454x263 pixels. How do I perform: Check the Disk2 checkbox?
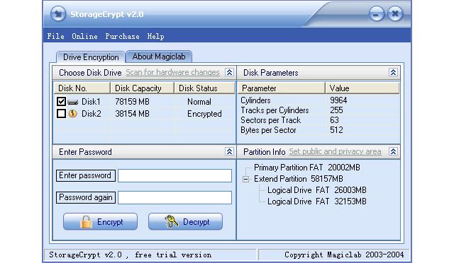coord(61,113)
